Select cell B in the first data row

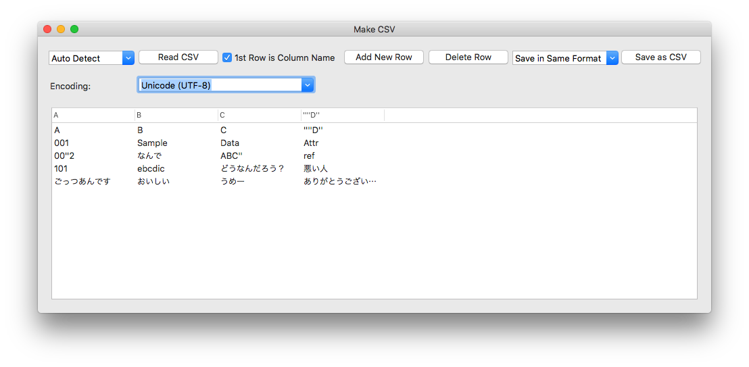[141, 130]
